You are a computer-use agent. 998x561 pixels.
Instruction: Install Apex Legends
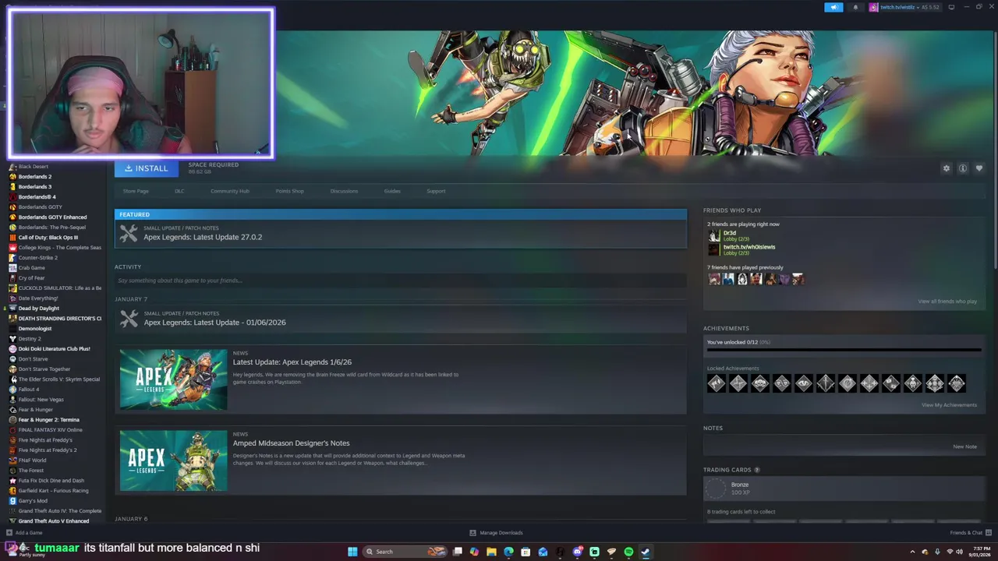click(x=147, y=168)
